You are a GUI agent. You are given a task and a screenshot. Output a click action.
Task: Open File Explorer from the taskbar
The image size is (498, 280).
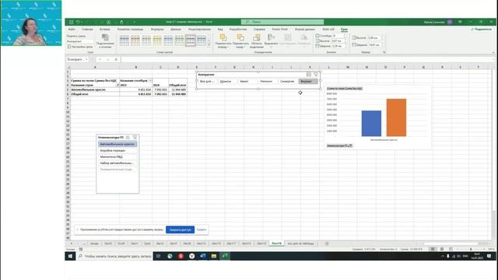click(x=214, y=256)
